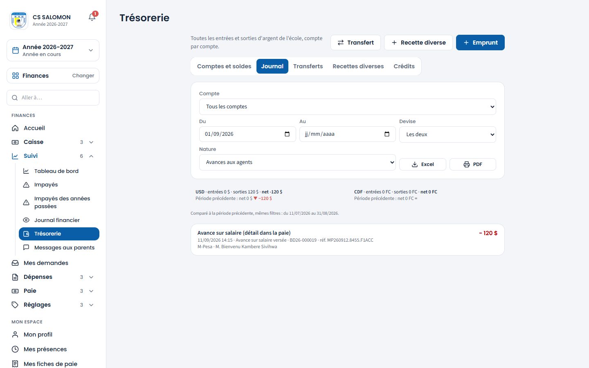Open the Compte dropdown showing Tous les comptes
589x368 pixels.
[348, 107]
